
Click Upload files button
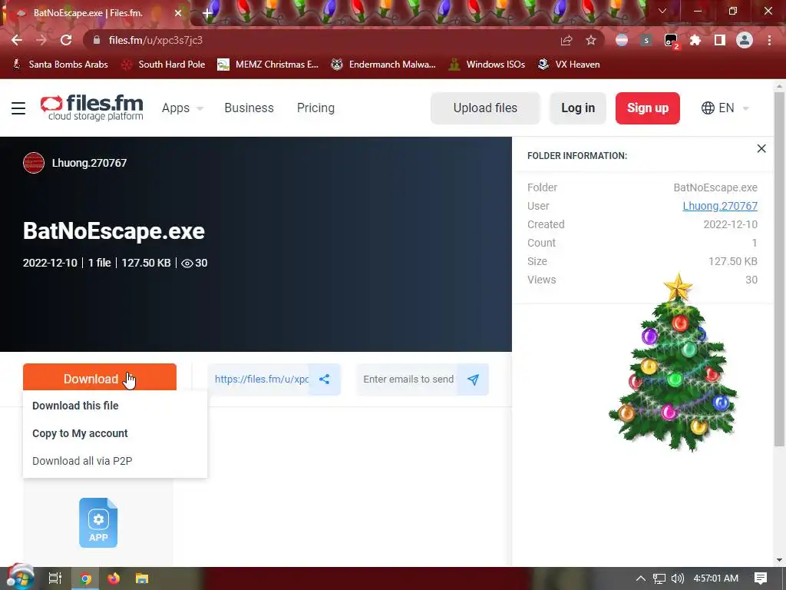(485, 108)
